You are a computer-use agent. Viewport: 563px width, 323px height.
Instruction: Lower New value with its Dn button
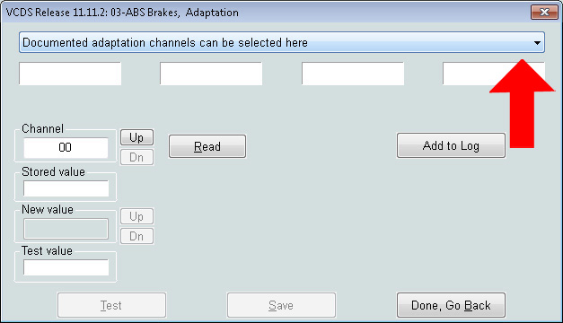tap(136, 236)
